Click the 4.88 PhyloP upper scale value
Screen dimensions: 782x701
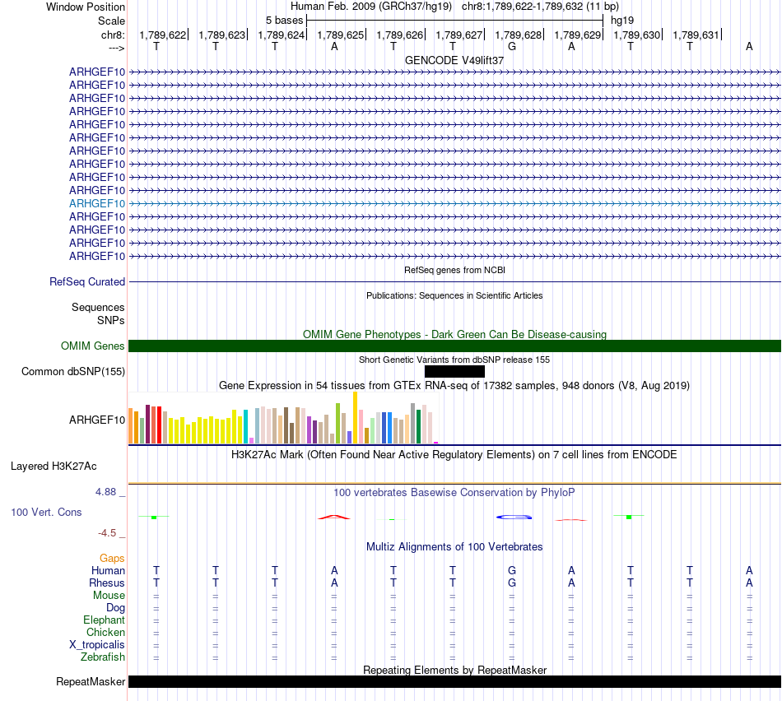click(105, 492)
